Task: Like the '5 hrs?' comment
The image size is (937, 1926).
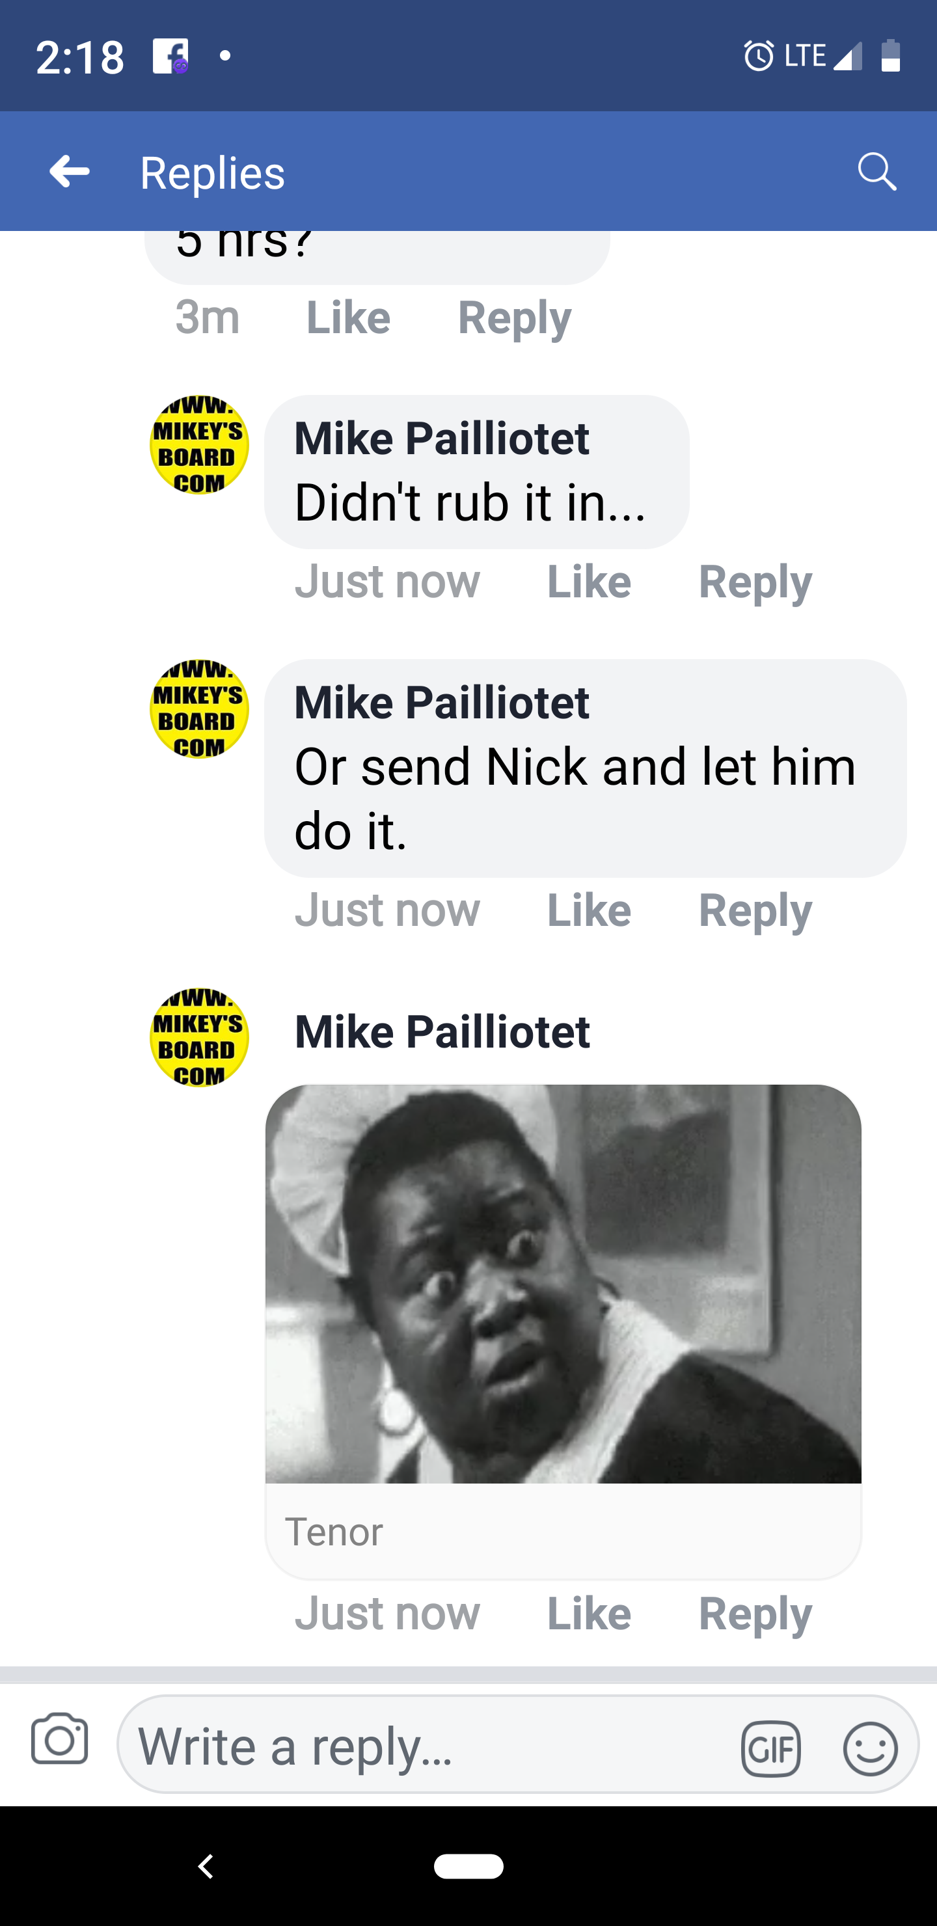Action: coord(349,317)
